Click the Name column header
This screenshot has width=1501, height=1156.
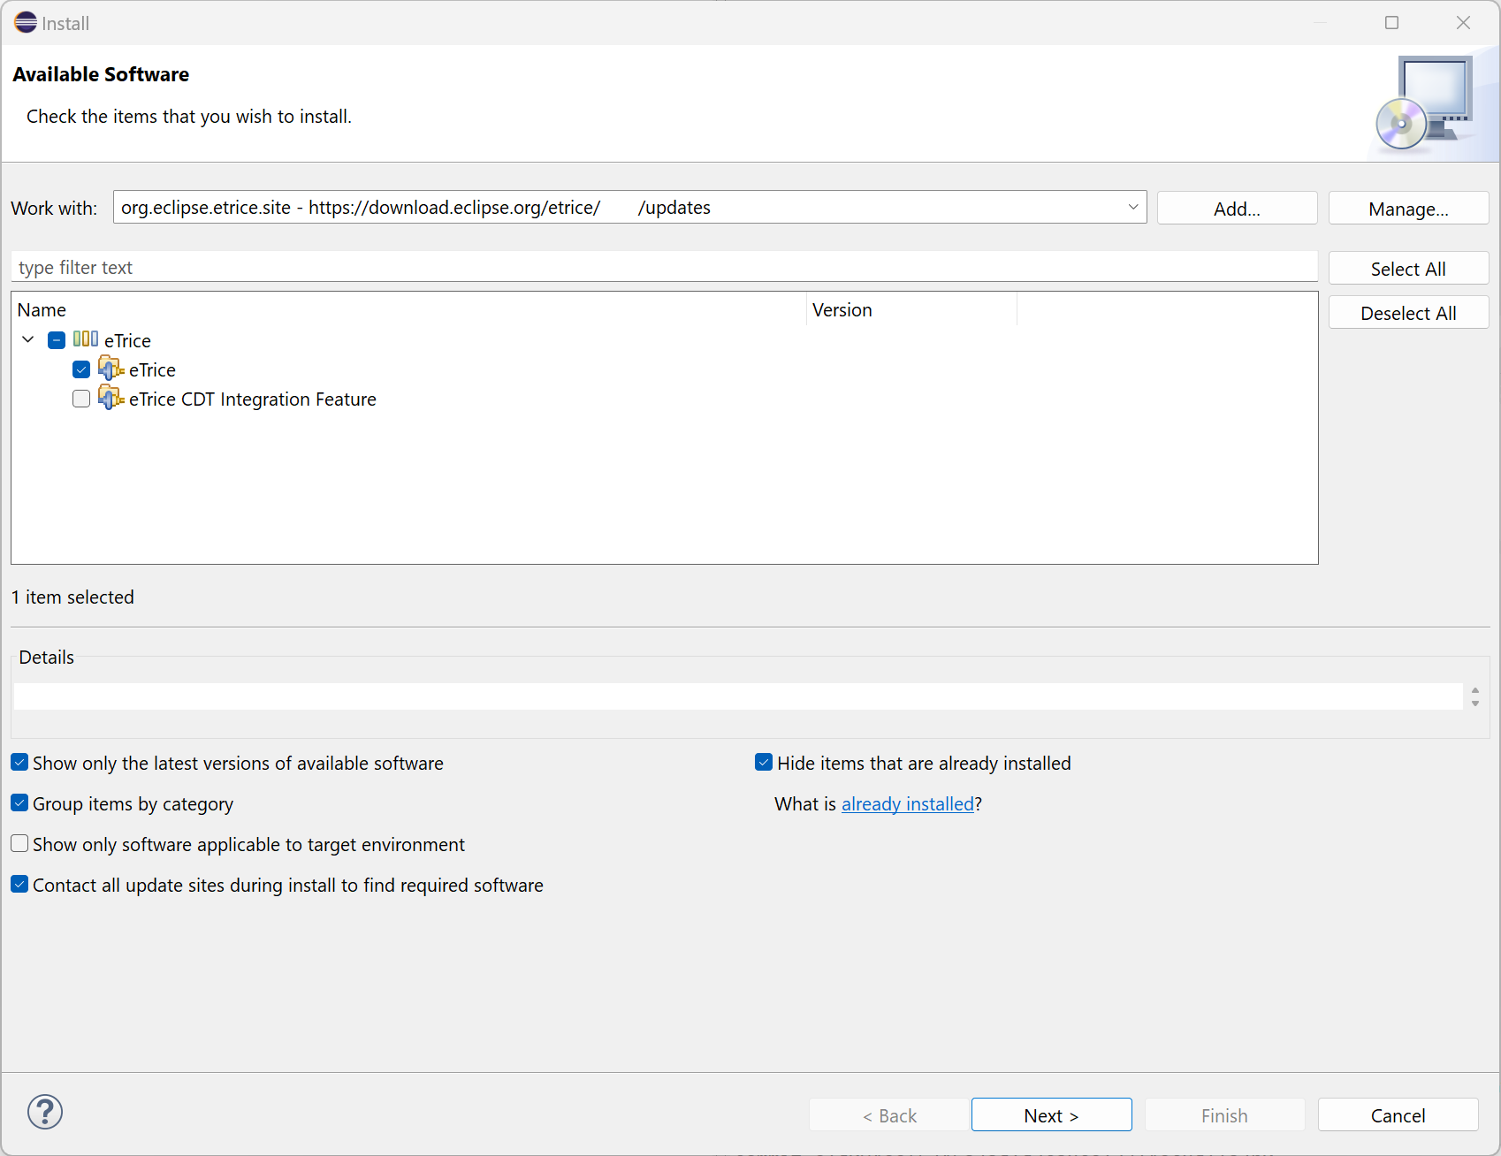(x=409, y=309)
